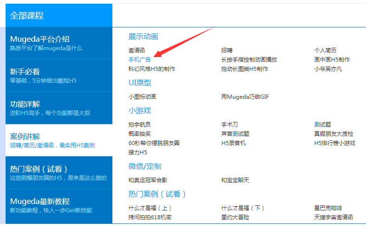Open the 邀请函 course
This screenshot has width=366, height=229.
137,51
